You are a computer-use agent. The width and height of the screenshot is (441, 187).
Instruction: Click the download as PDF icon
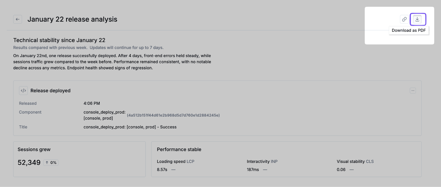pyautogui.click(x=417, y=19)
